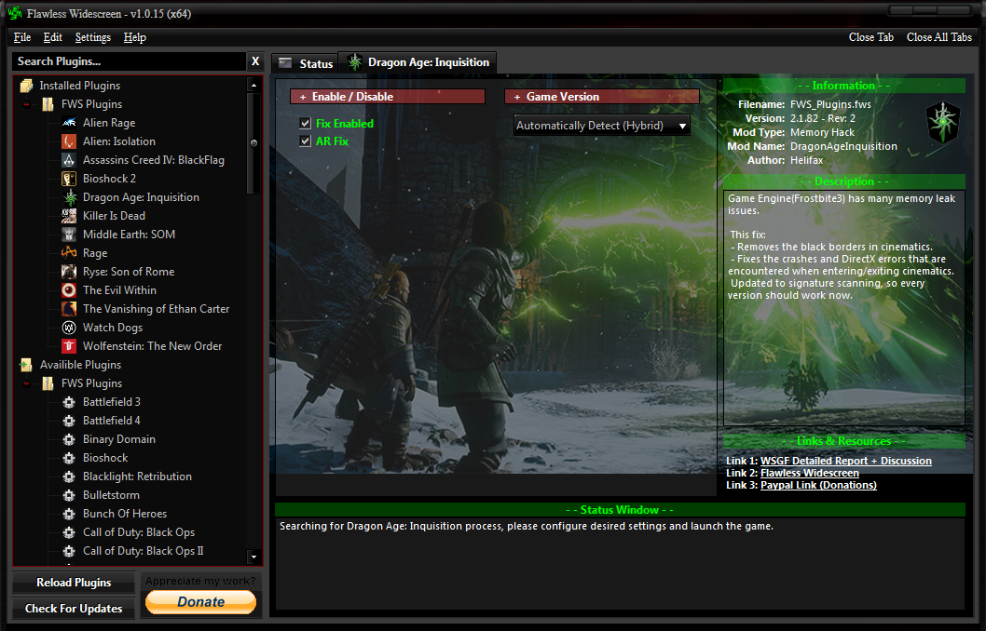Click the Evil Within eye icon
986x631 pixels.
69,290
